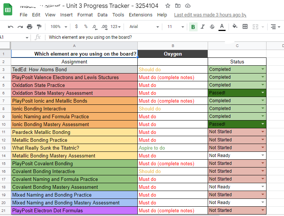Open the 123 number format dropdown

coord(115,27)
